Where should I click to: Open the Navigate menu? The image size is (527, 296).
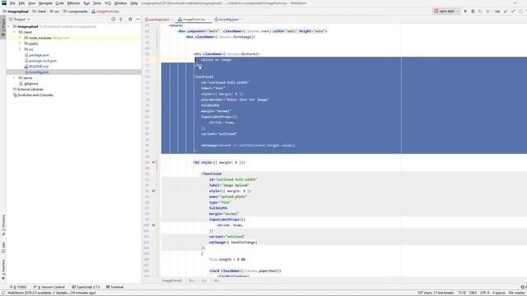click(x=45, y=3)
